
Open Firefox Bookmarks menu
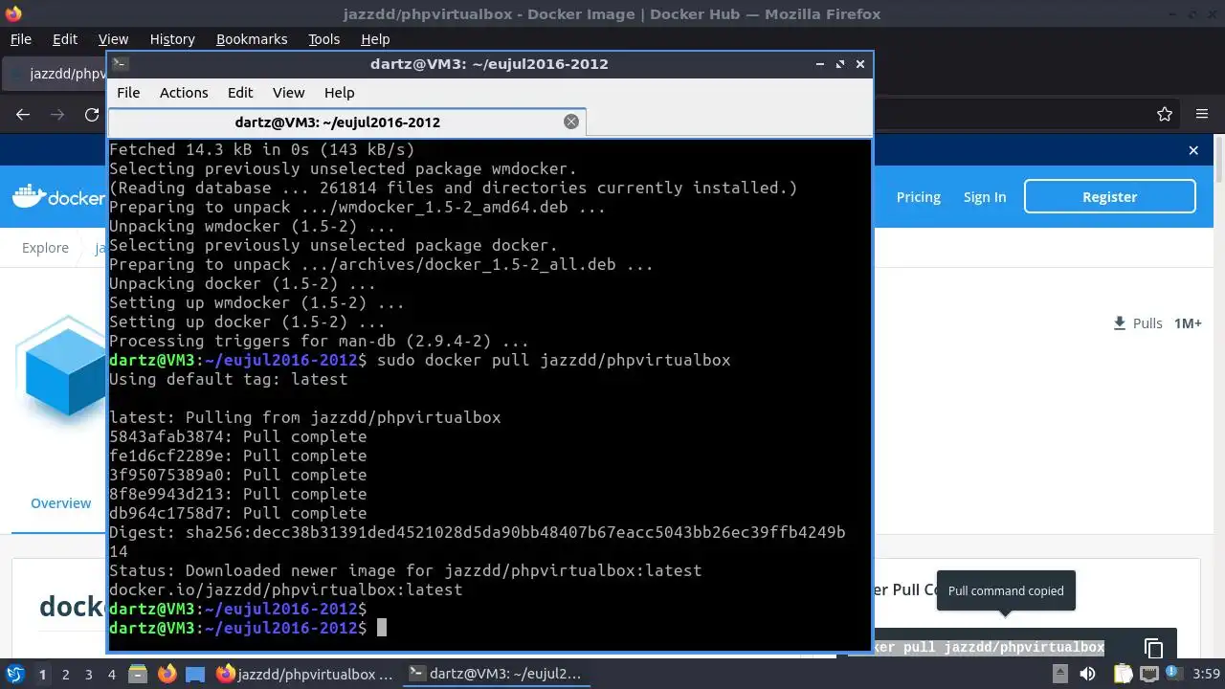click(252, 39)
